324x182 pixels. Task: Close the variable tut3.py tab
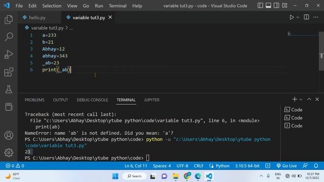(x=110, y=17)
